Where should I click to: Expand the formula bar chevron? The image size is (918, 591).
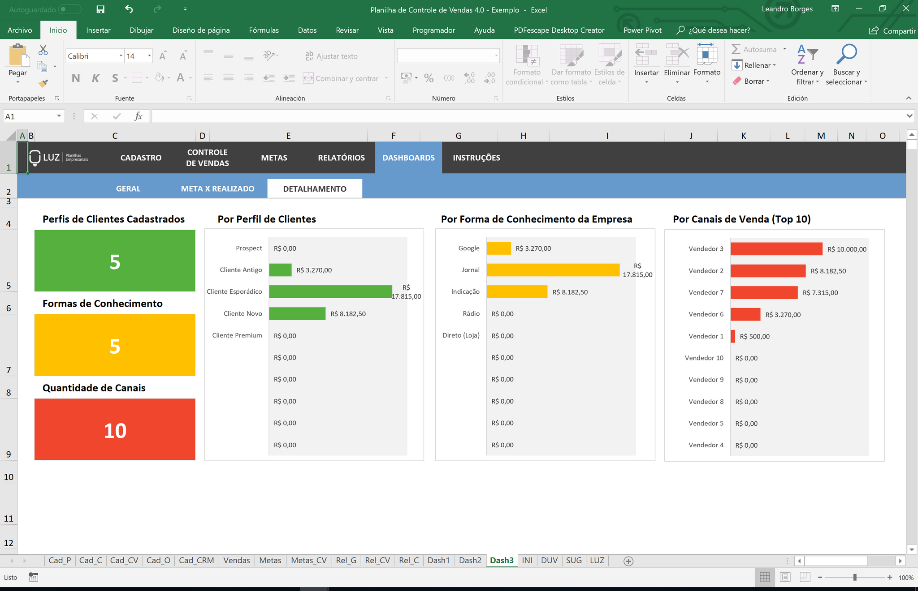[x=909, y=116]
